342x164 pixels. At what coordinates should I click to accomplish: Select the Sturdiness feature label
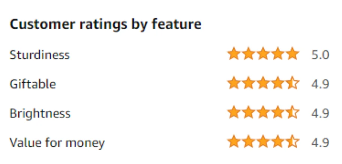(39, 55)
